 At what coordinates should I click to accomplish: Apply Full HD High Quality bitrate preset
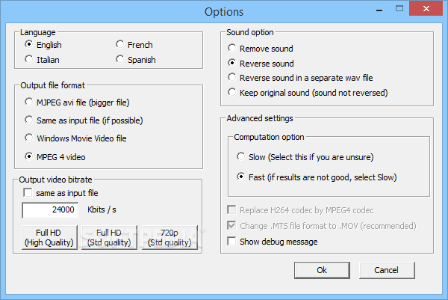point(49,237)
